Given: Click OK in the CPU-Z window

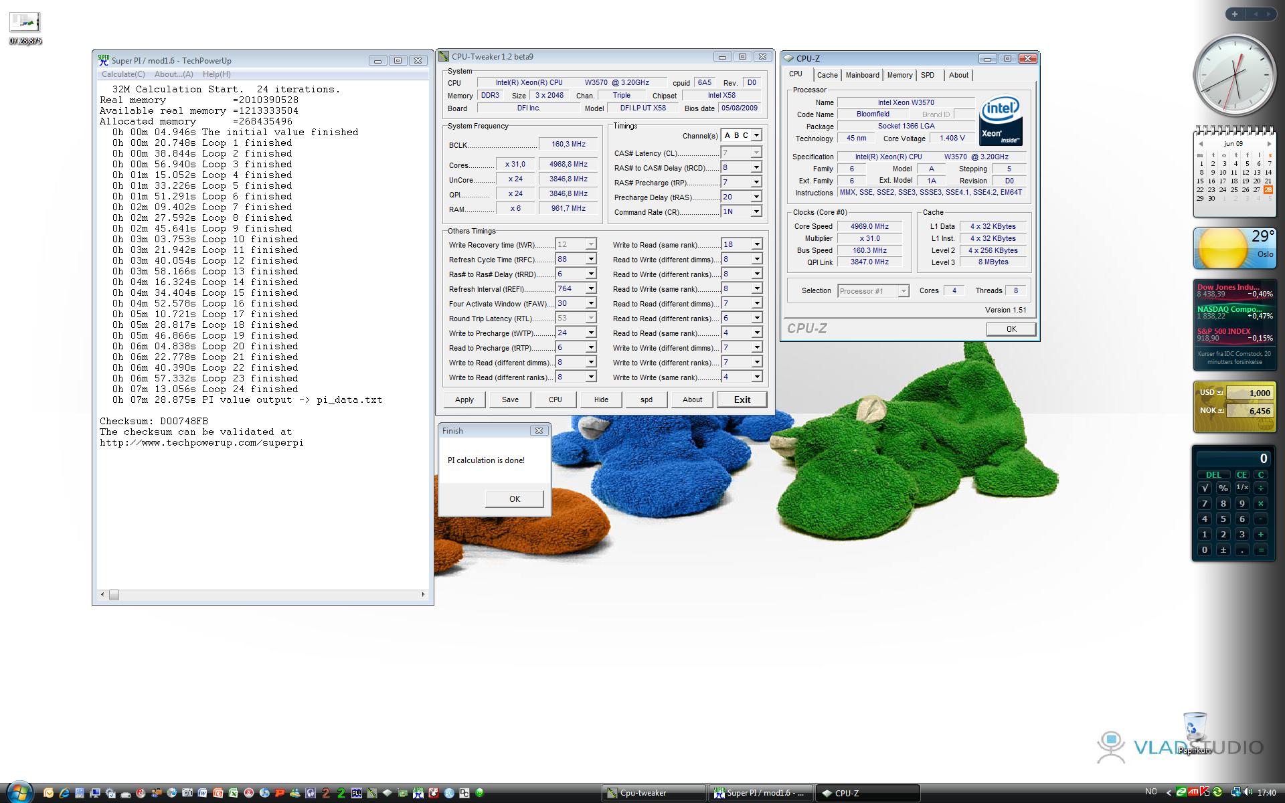Looking at the screenshot, I should [x=1011, y=329].
